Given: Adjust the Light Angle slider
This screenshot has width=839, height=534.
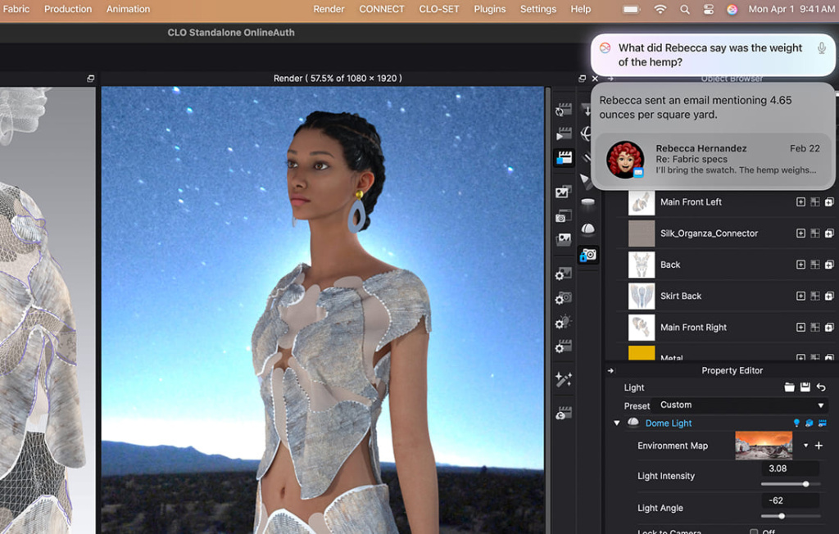Looking at the screenshot, I should [791, 516].
